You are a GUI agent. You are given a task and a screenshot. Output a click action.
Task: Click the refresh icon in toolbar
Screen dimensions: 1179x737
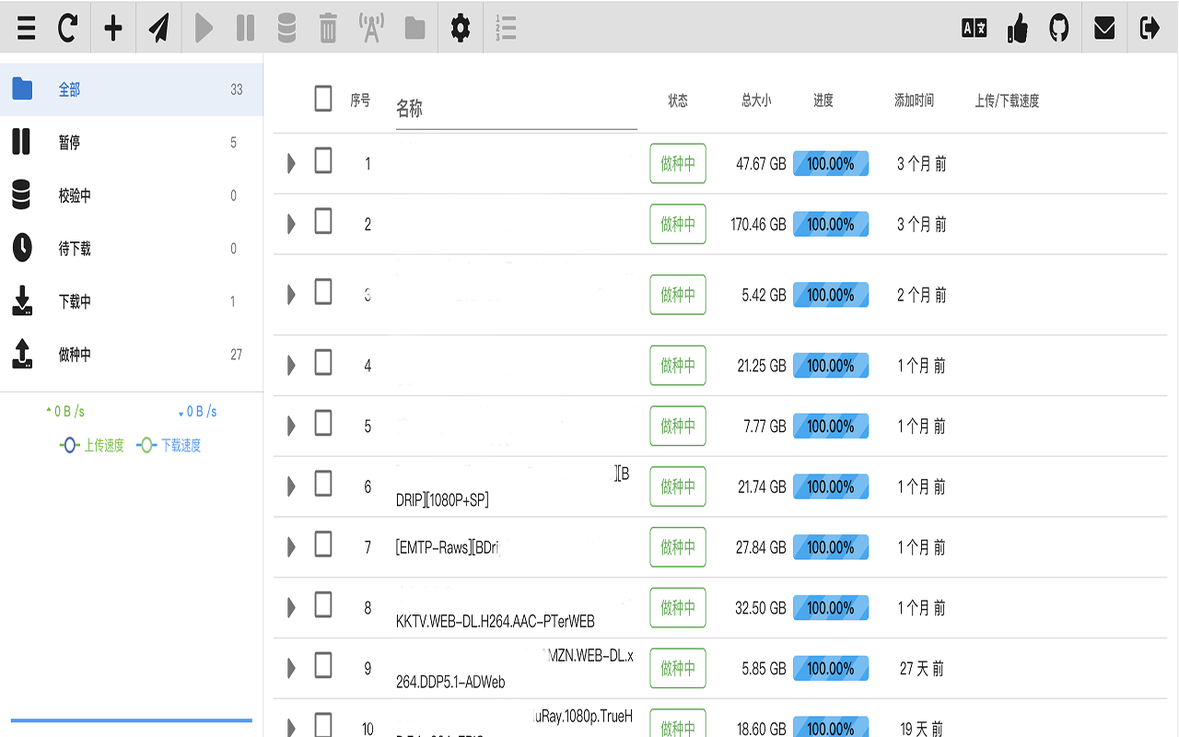point(67,28)
